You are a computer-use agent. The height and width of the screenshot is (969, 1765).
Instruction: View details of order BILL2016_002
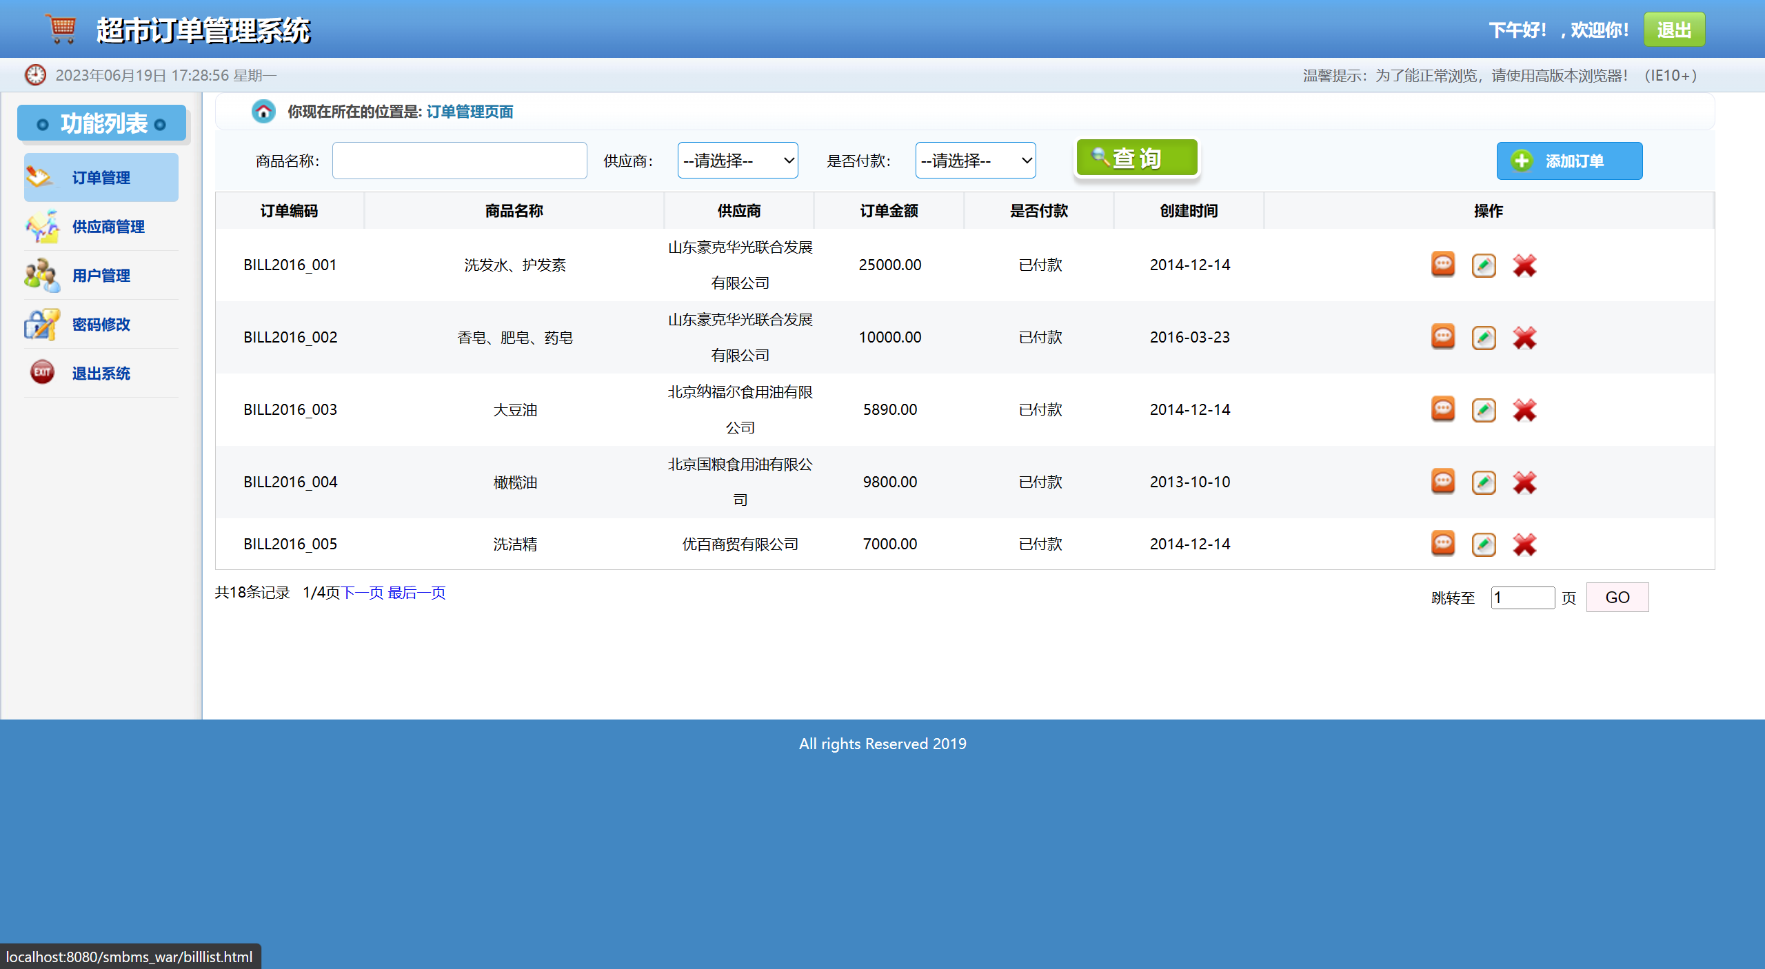(x=1443, y=337)
